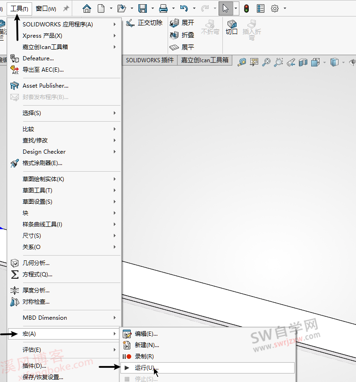This screenshot has width=356, height=382.
Task: Expand 样条曲线工具(I) submenu
Action: tap(65, 224)
